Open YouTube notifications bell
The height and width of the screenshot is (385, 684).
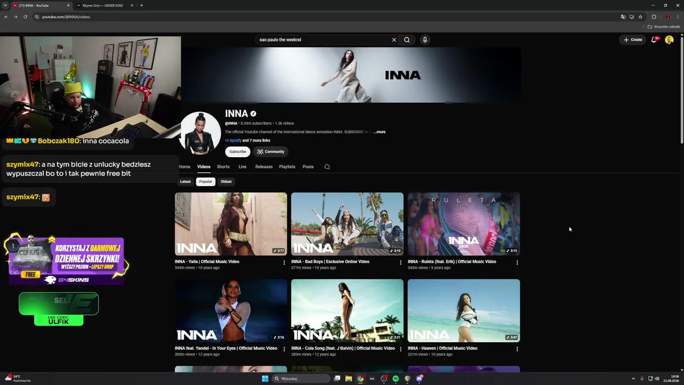pos(654,40)
